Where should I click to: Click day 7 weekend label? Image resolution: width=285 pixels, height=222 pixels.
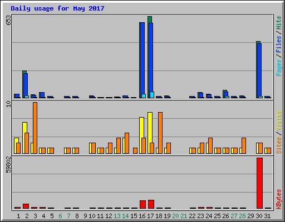pos(68,216)
